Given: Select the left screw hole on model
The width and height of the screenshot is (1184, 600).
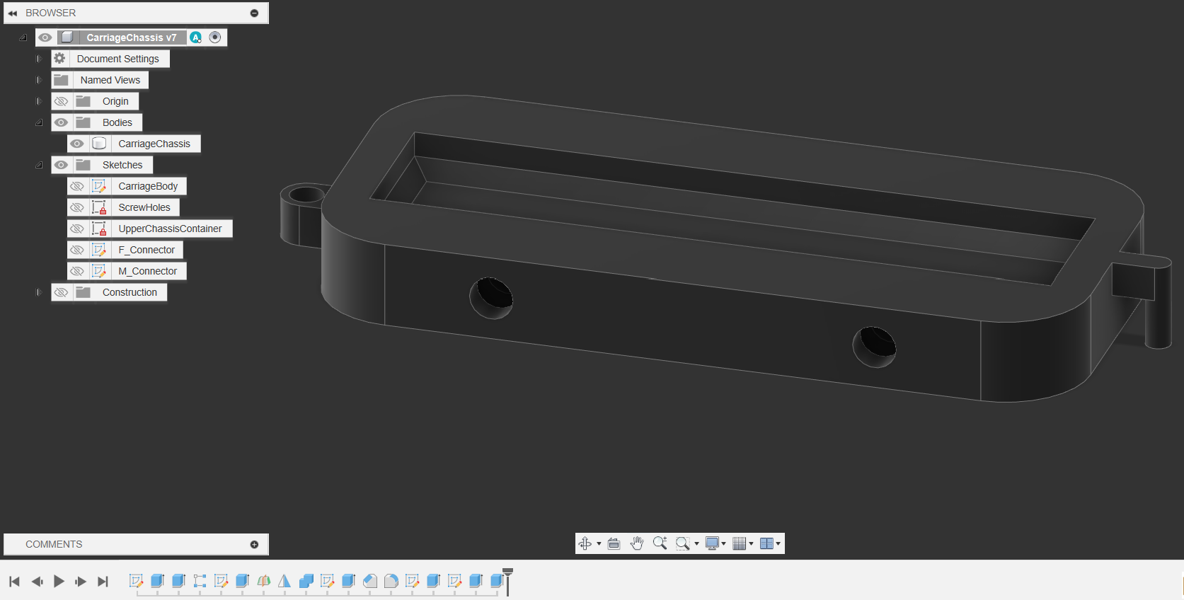Looking at the screenshot, I should (491, 298).
